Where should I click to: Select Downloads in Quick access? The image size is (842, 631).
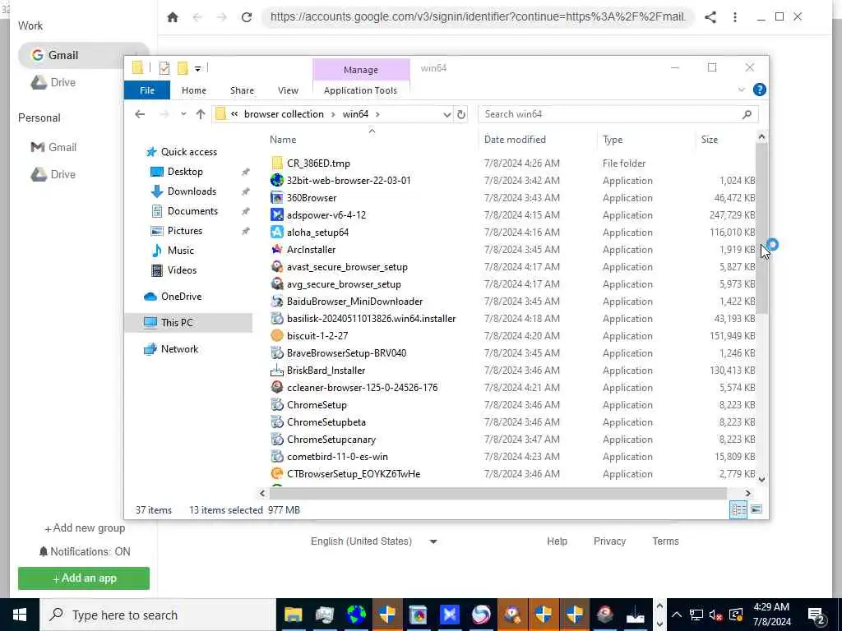pyautogui.click(x=191, y=191)
